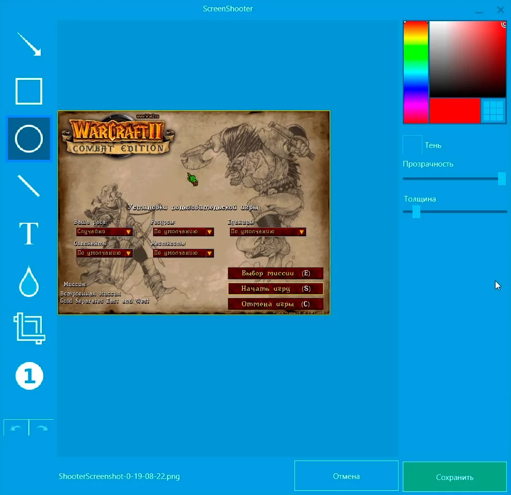Click the current red color preview

pyautogui.click(x=455, y=111)
